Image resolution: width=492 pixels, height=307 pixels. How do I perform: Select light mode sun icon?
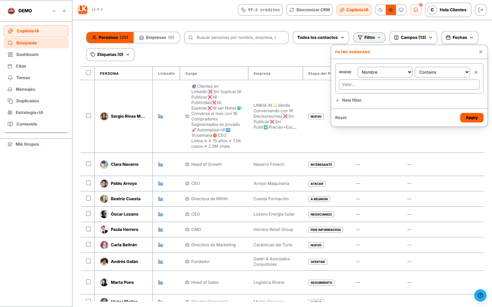391,10
